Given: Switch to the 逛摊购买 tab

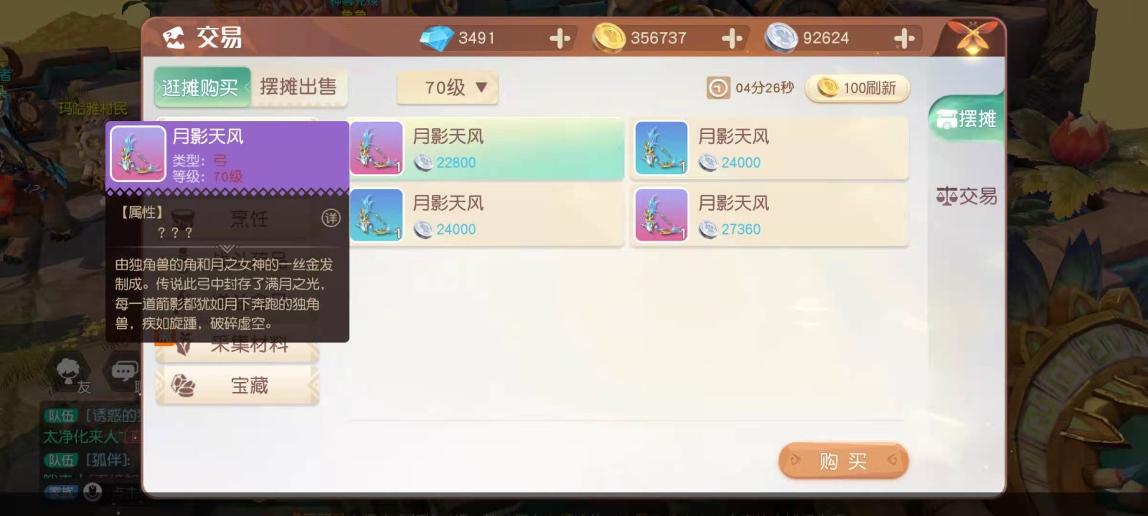Looking at the screenshot, I should tap(201, 87).
